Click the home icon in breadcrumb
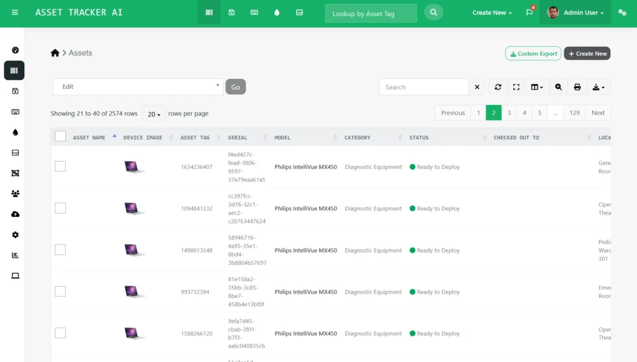The height and width of the screenshot is (362, 637). (x=55, y=53)
